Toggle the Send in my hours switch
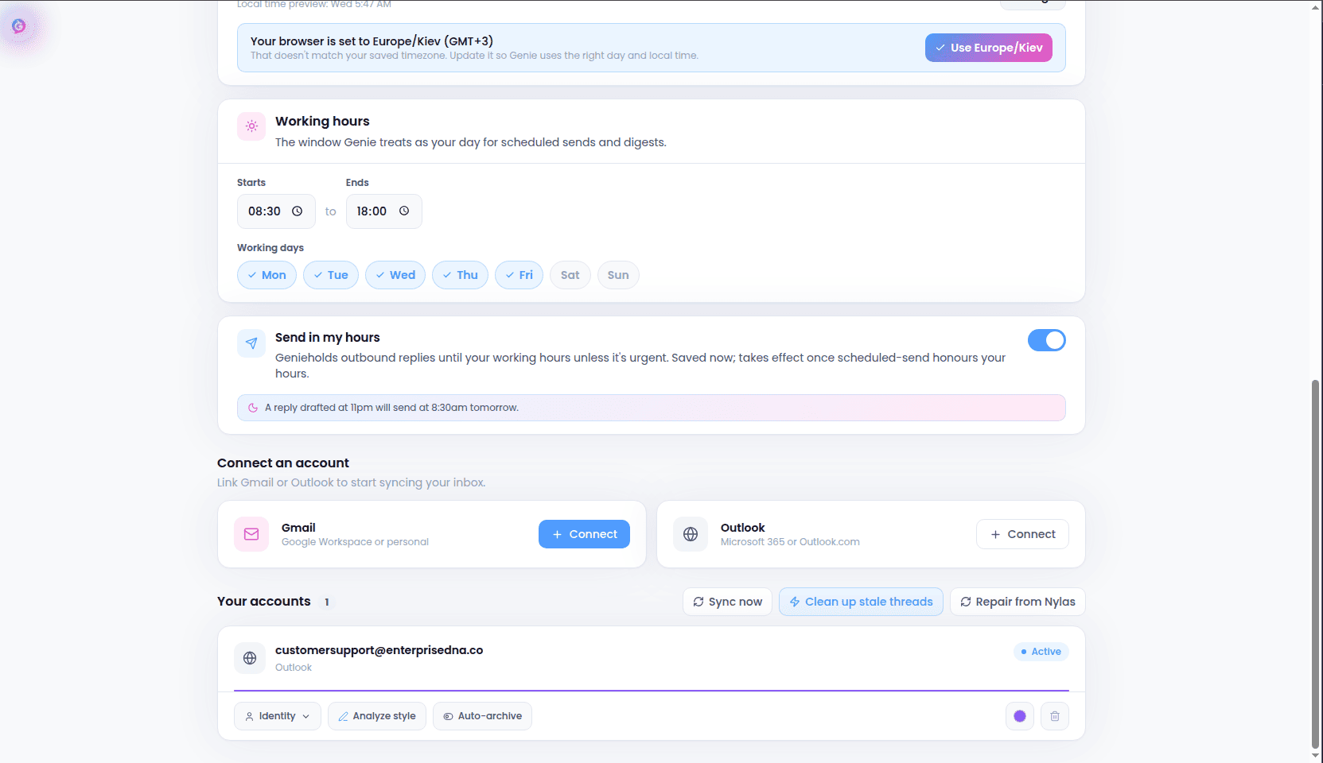The image size is (1323, 763). pyautogui.click(x=1047, y=340)
